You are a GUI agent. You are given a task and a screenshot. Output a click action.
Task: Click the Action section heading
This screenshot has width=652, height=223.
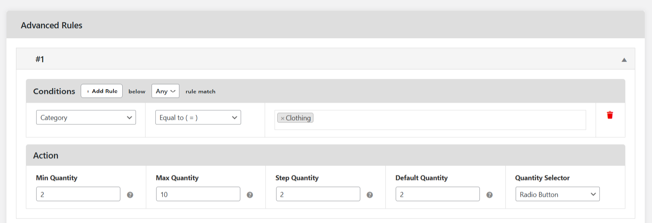click(x=46, y=156)
